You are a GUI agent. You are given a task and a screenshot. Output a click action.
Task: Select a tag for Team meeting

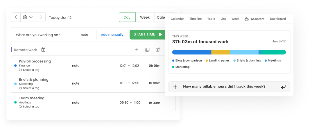[x=31, y=107]
